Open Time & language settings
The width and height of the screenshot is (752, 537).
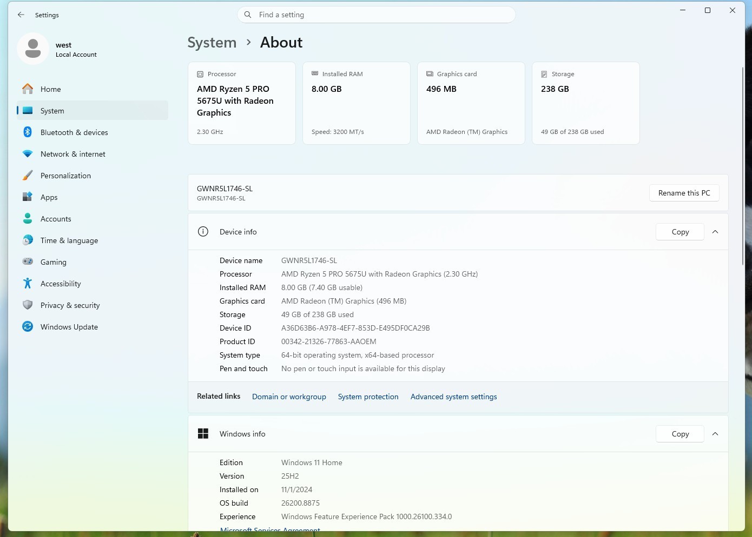[x=93, y=240]
